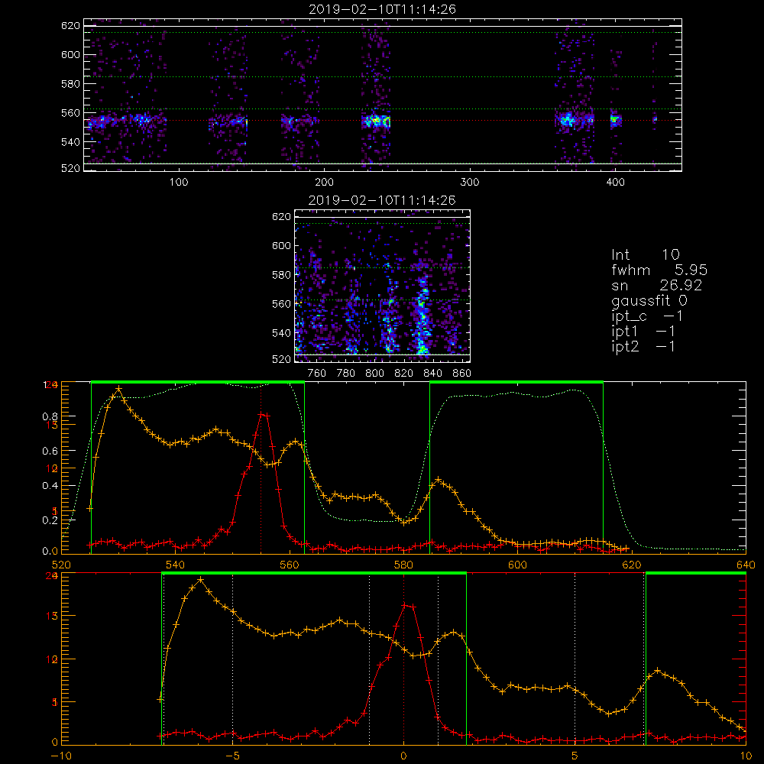Click the 0.4 y-axis label on profile plot

[50, 486]
